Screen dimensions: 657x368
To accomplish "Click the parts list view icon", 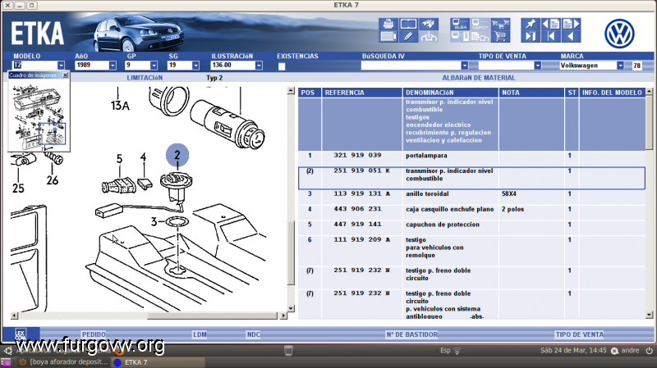I will point(388,36).
